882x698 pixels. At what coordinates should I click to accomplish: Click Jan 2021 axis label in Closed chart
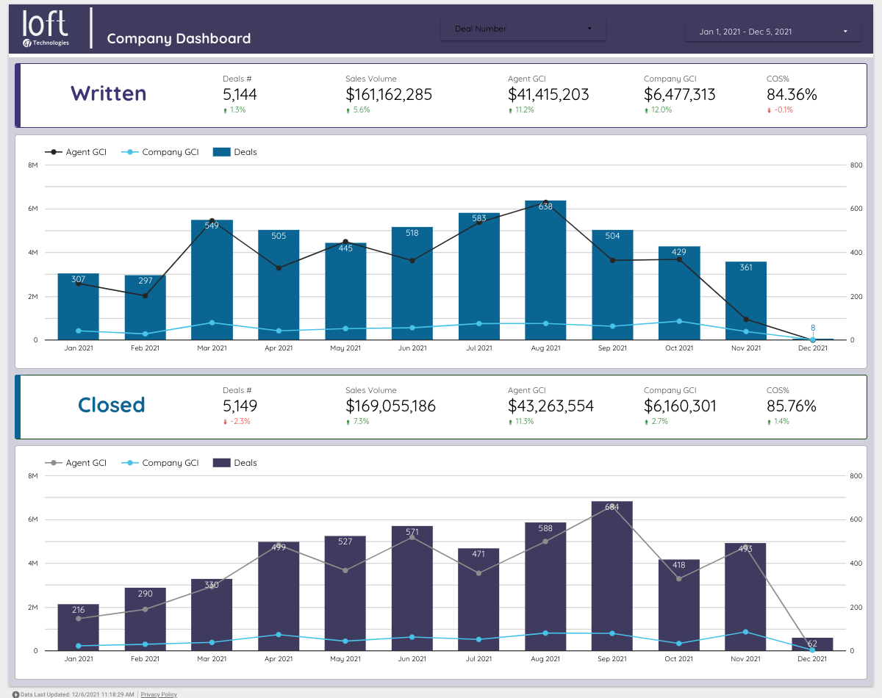[x=79, y=659]
